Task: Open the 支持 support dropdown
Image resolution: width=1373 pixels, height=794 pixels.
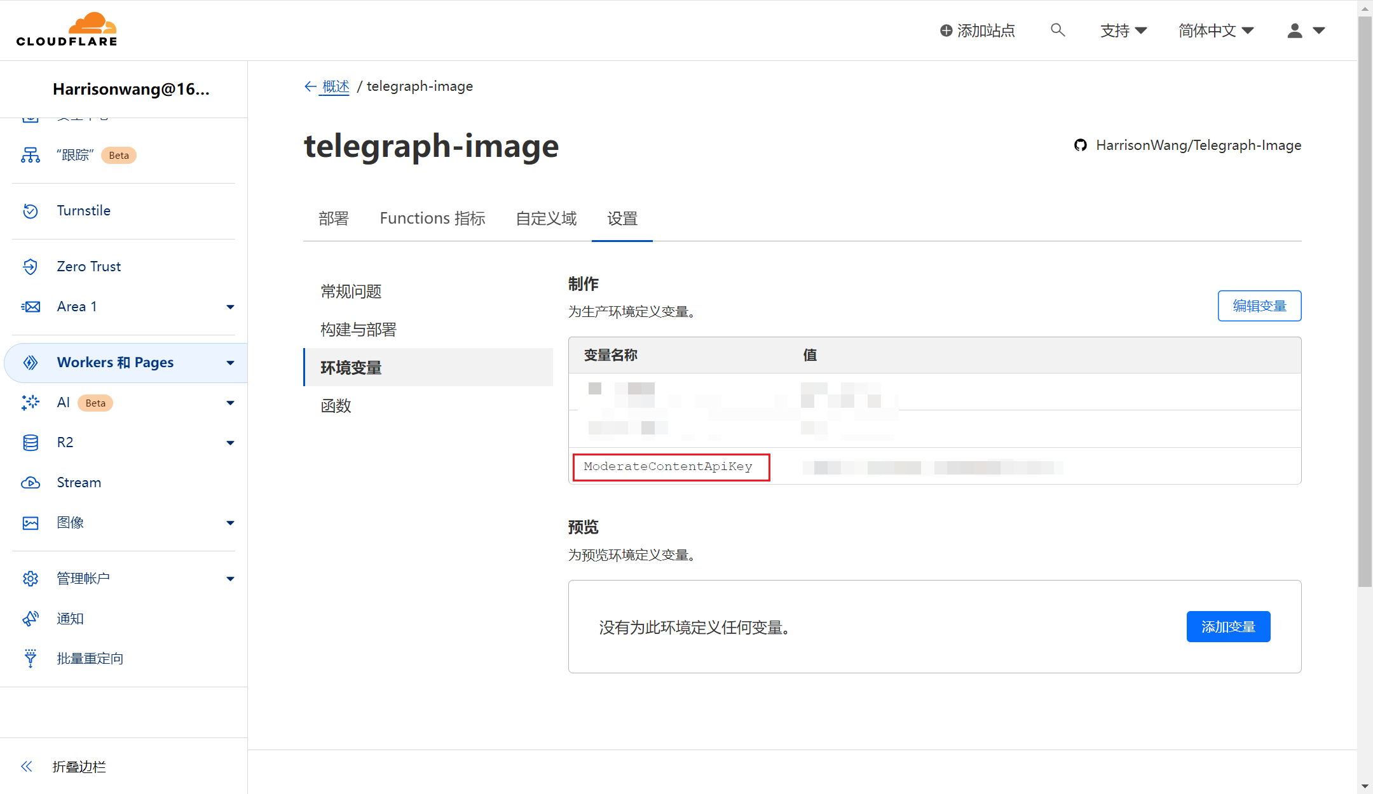Action: (x=1123, y=30)
